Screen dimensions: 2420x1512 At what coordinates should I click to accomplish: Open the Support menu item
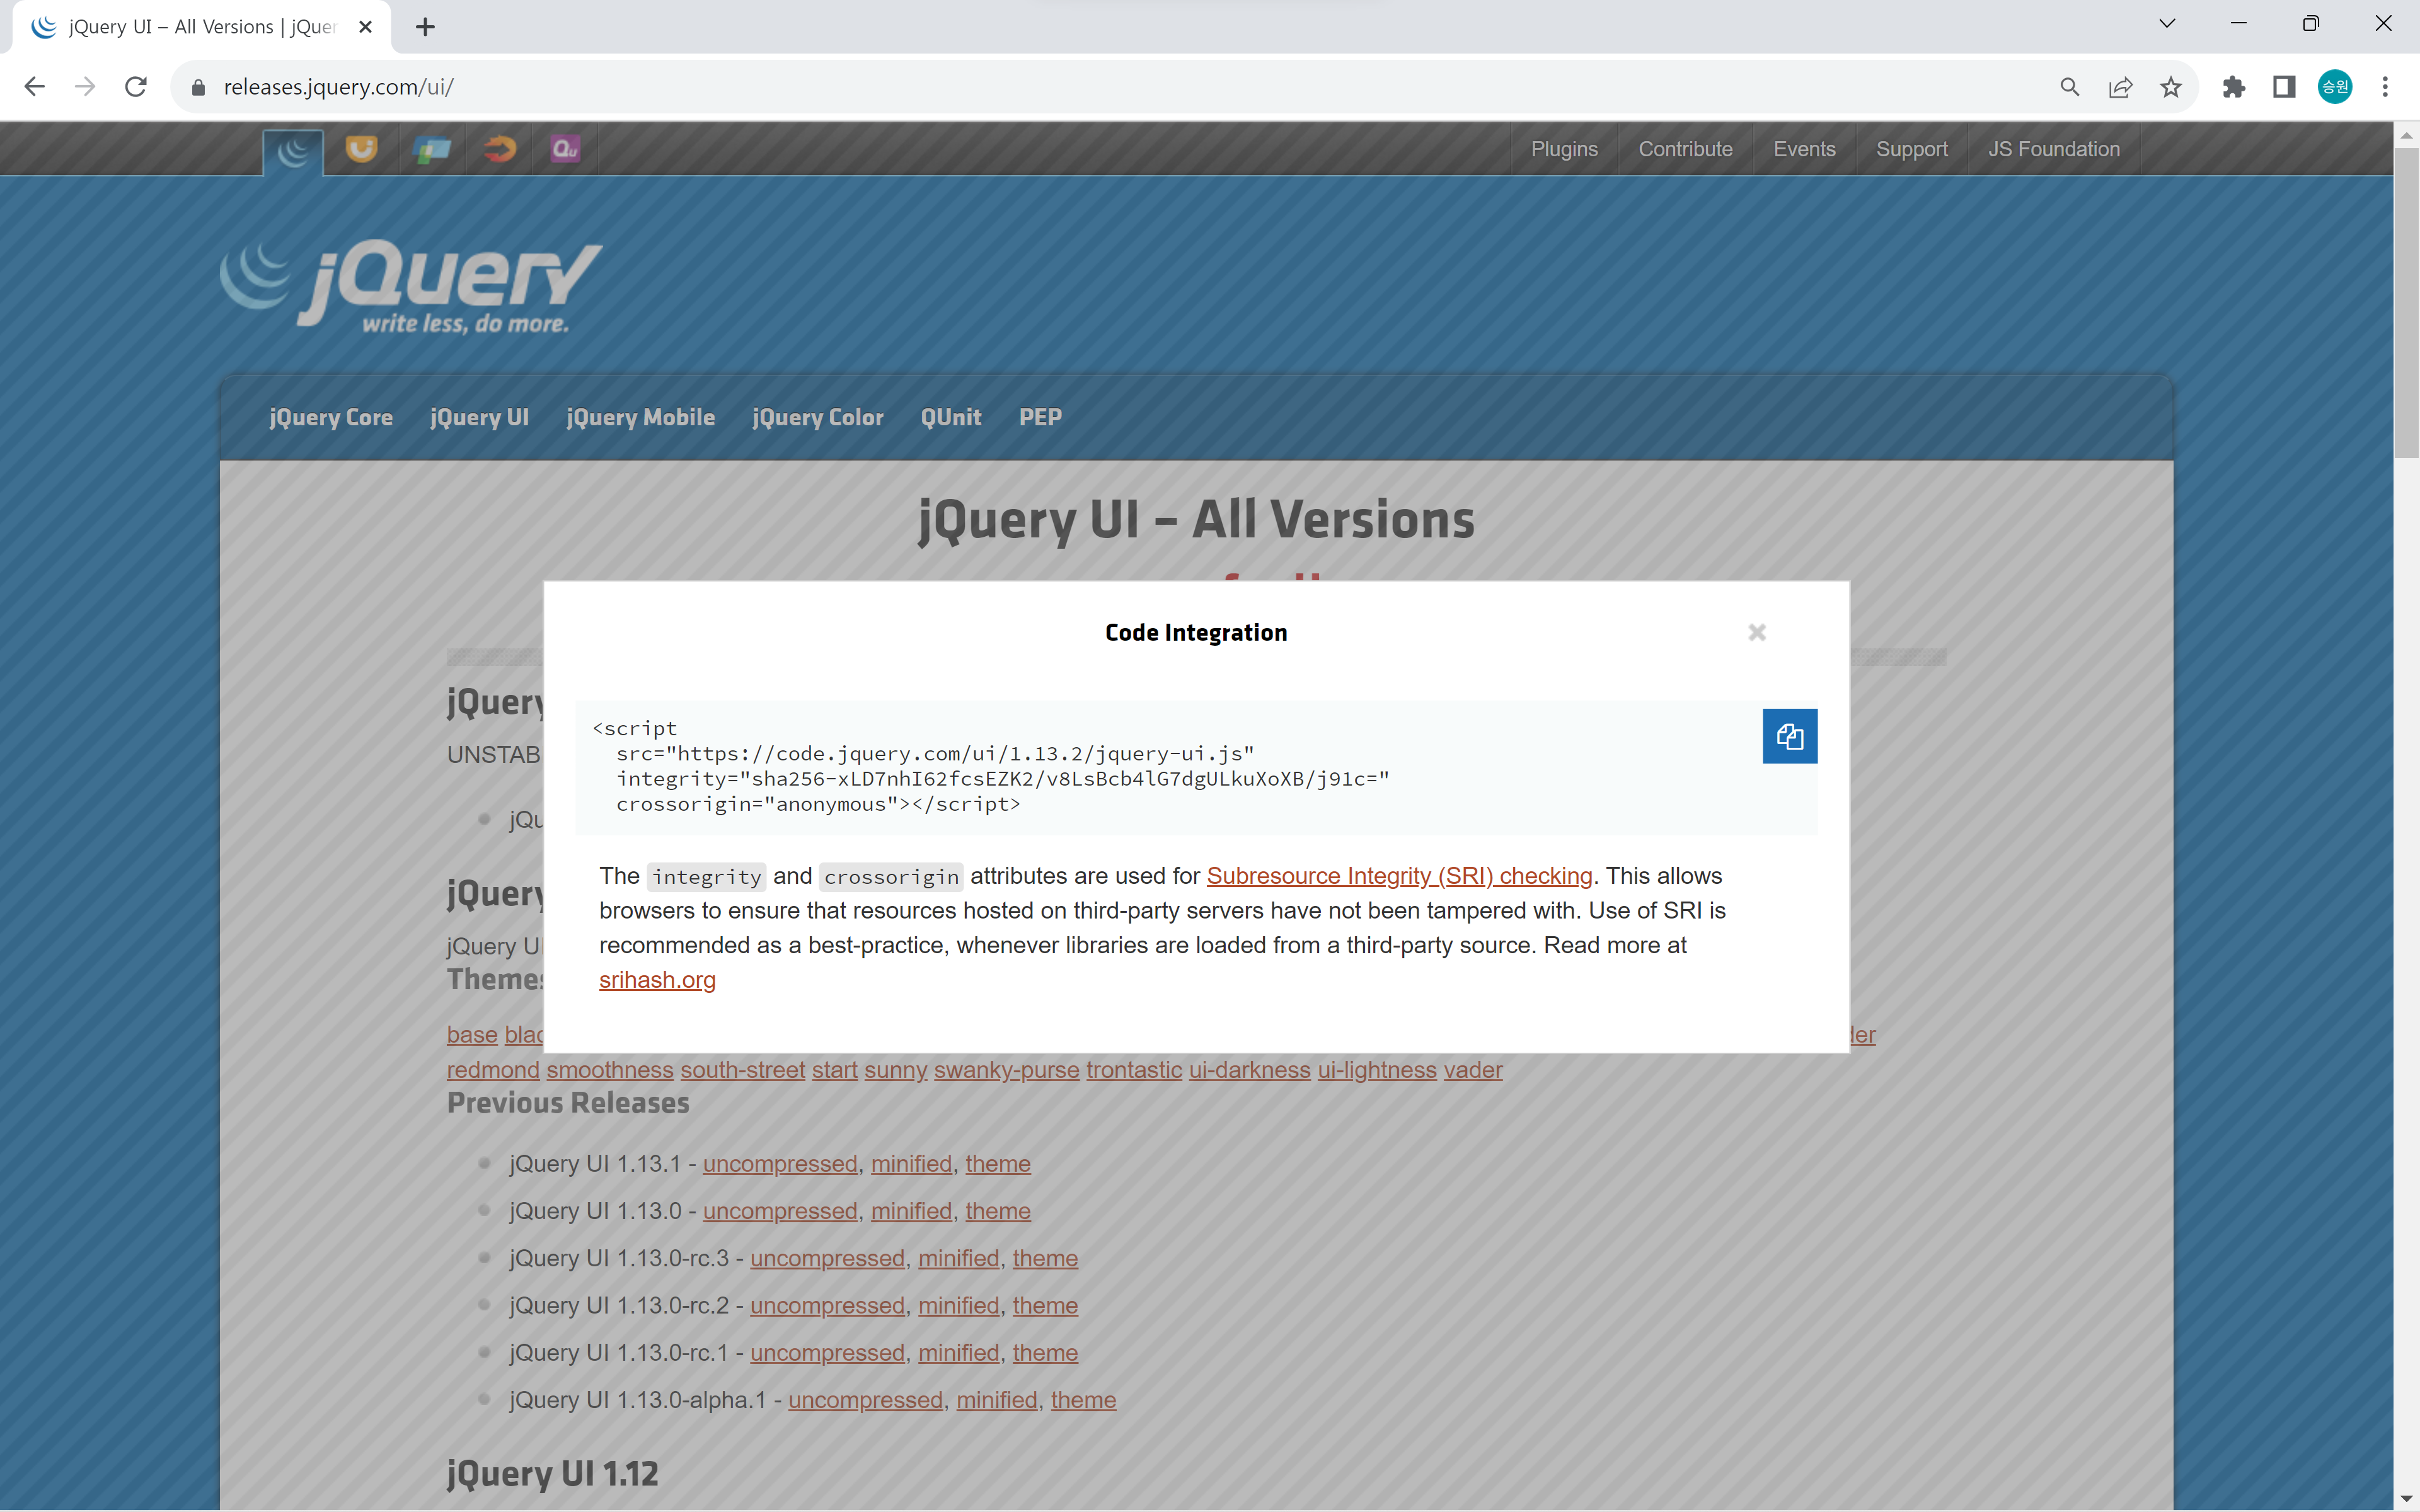click(x=1911, y=149)
